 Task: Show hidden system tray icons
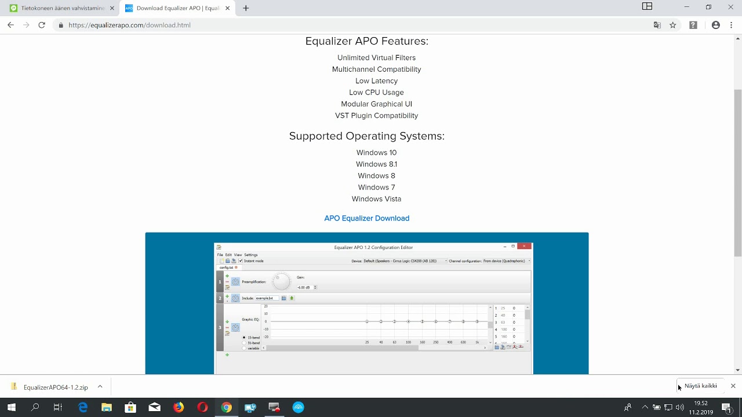(645, 407)
